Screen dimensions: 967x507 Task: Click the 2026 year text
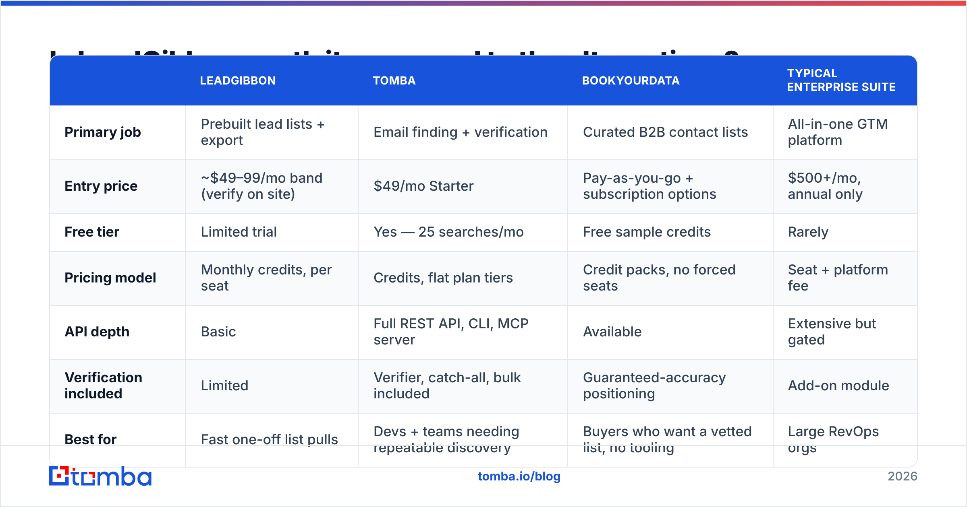(902, 476)
